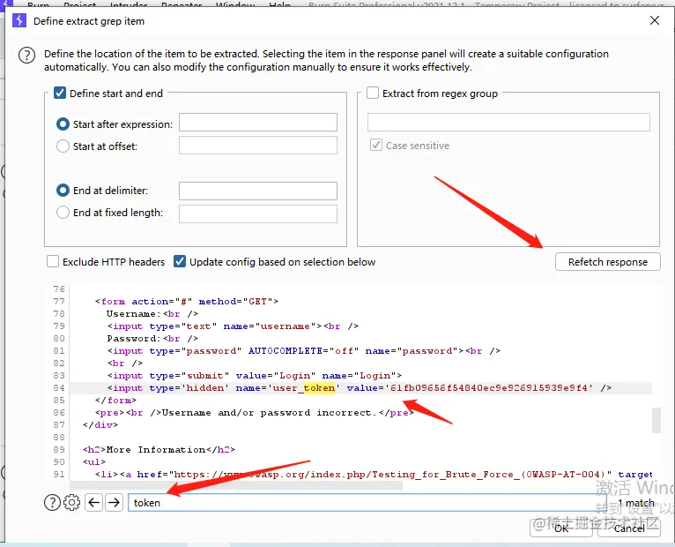Check Exclude HTTP headers option
The width and height of the screenshot is (675, 547).
(53, 261)
